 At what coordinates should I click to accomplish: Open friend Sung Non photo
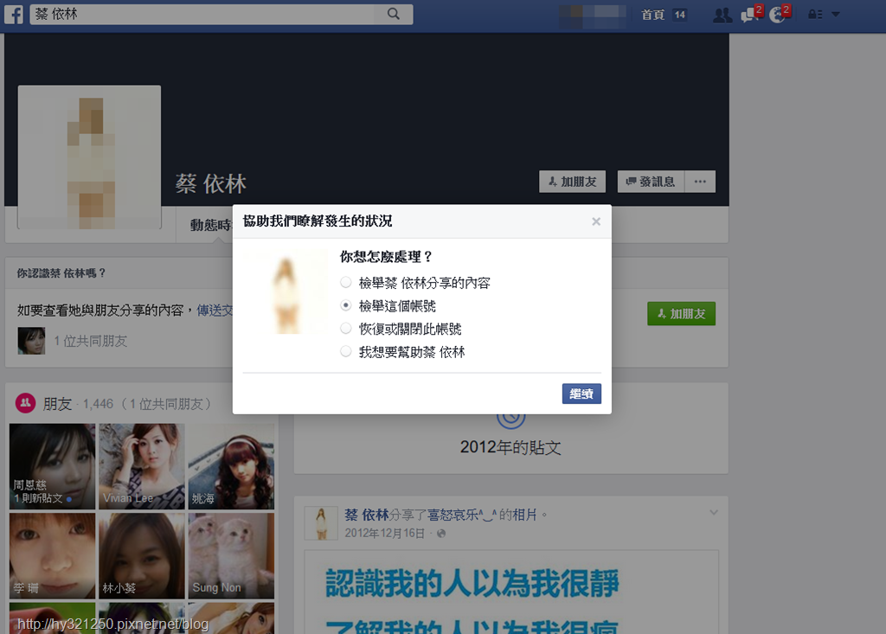[231, 556]
